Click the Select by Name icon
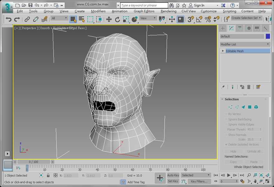This screenshot has width=274, height=187. [82, 19]
